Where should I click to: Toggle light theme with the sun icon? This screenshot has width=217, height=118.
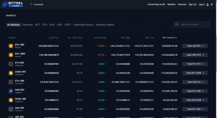click(212, 5)
